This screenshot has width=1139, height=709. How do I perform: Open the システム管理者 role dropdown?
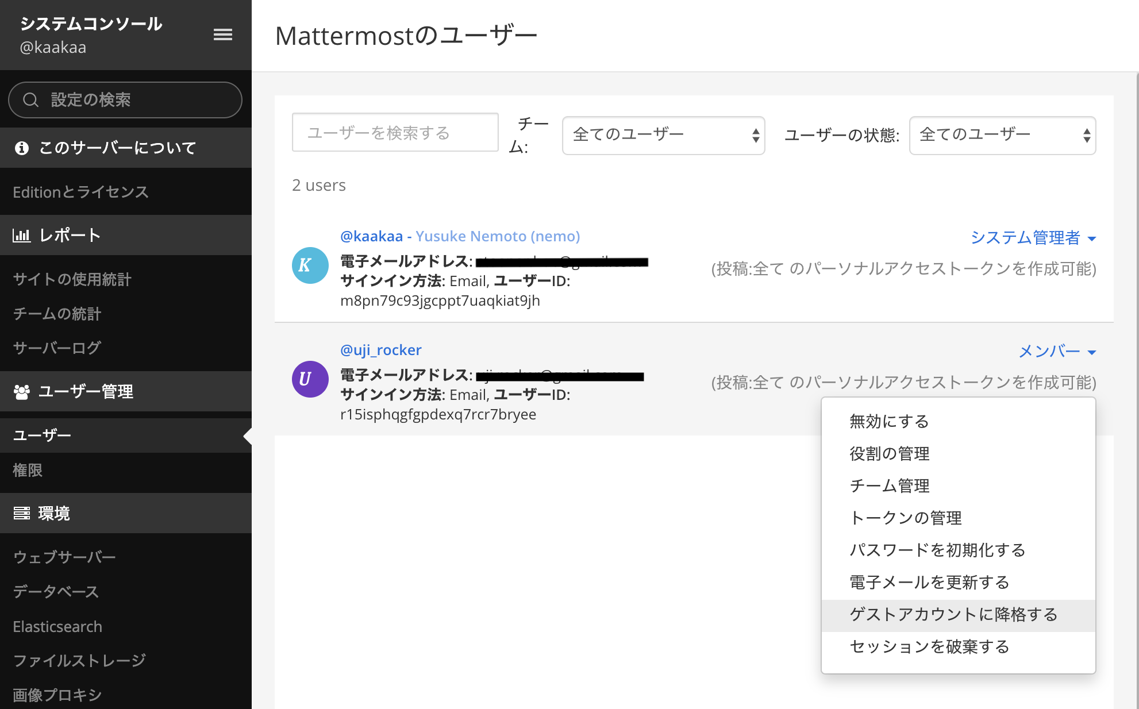(1033, 238)
